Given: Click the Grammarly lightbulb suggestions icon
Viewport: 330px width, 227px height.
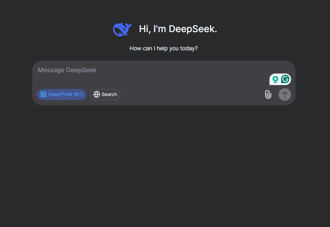Looking at the screenshot, I should 275,79.
